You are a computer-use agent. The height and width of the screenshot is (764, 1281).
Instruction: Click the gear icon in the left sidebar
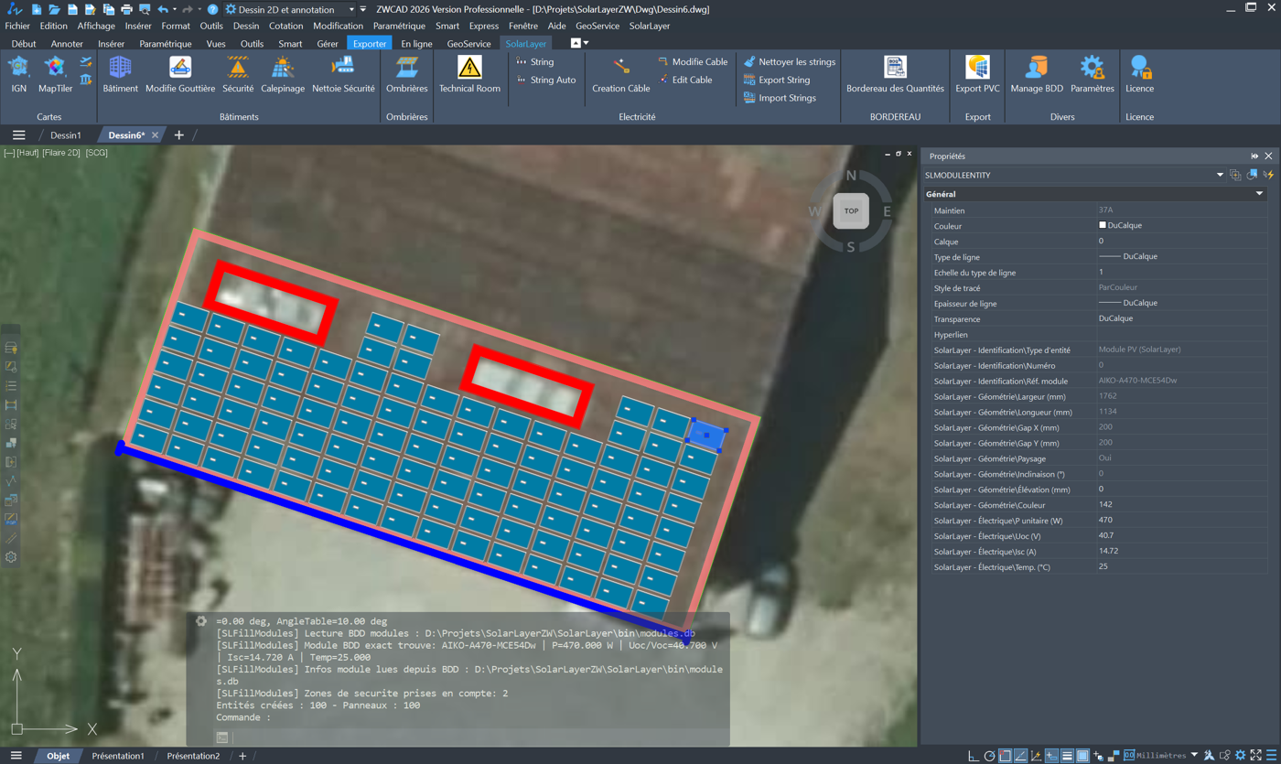(x=11, y=556)
